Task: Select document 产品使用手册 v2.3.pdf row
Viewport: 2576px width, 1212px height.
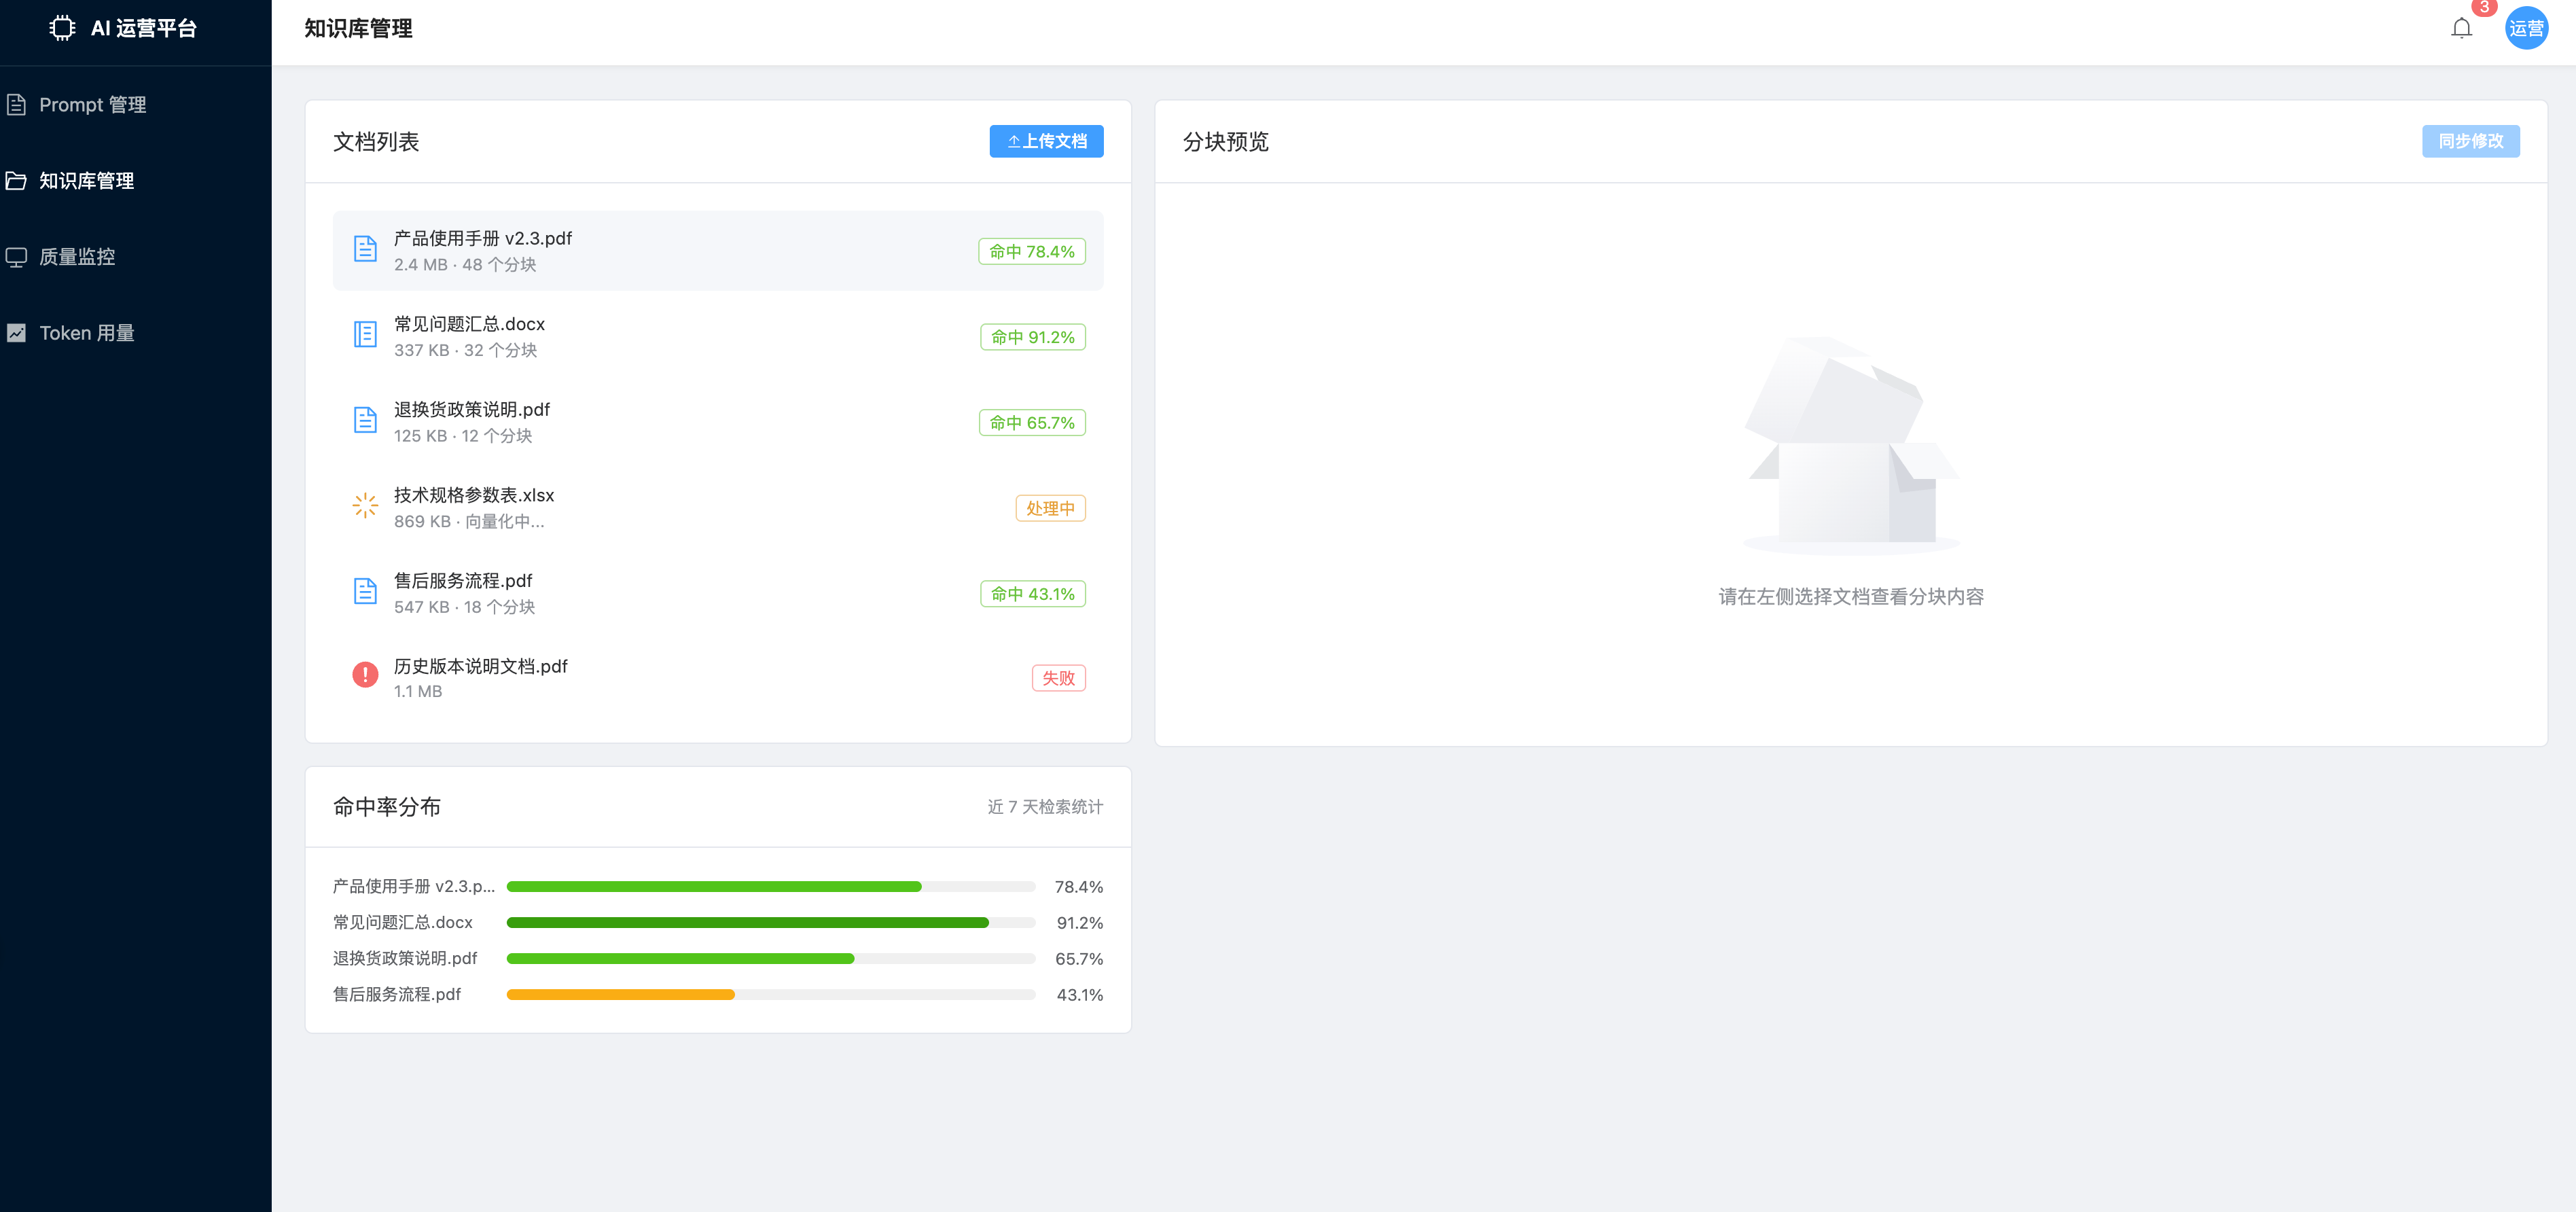Action: (718, 251)
